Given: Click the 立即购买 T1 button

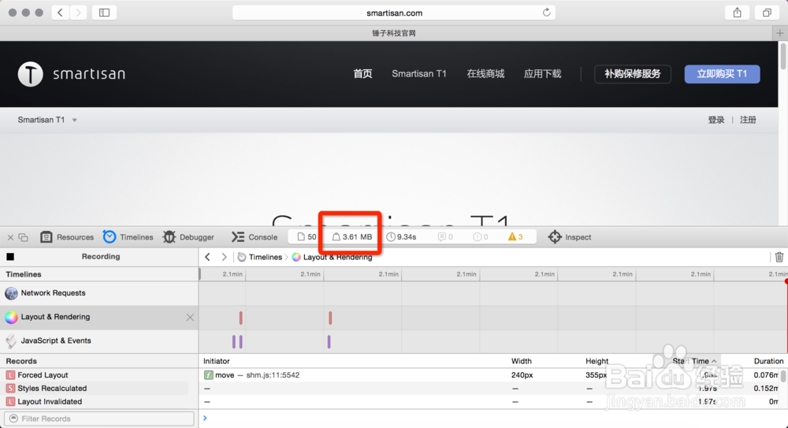Looking at the screenshot, I should pyautogui.click(x=722, y=74).
